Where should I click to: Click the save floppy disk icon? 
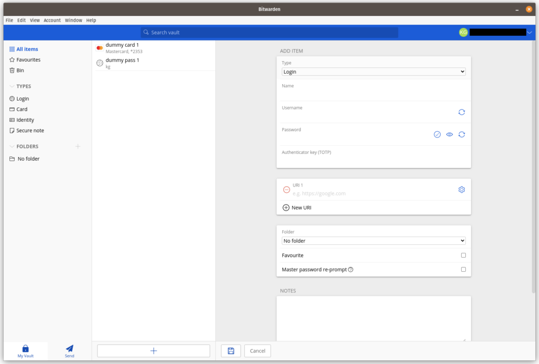(231, 351)
